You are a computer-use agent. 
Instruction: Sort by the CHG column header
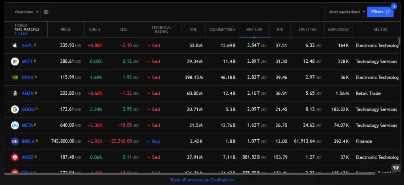pyautogui.click(x=123, y=30)
